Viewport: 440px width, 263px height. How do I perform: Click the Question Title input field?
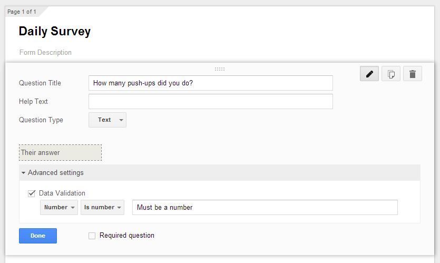click(211, 83)
